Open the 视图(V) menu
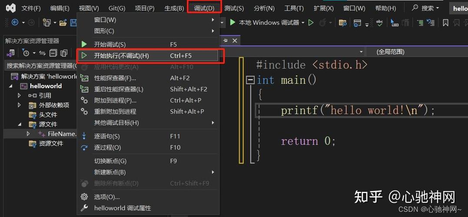Viewport: 468px width, 217px height. point(89,8)
